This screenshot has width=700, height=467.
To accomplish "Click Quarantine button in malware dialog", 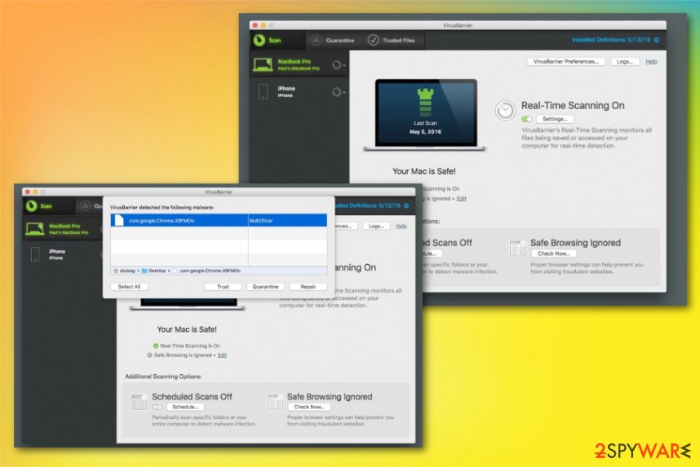I will (265, 287).
